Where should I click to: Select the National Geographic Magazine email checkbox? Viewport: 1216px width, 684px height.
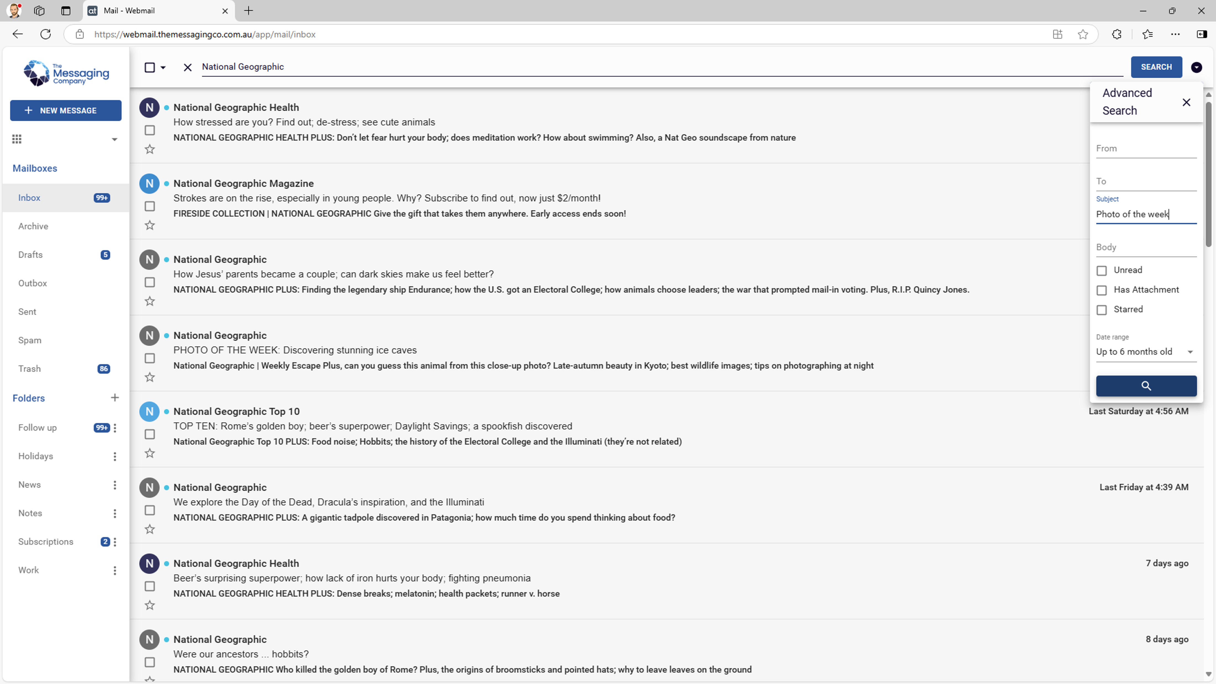click(x=150, y=206)
